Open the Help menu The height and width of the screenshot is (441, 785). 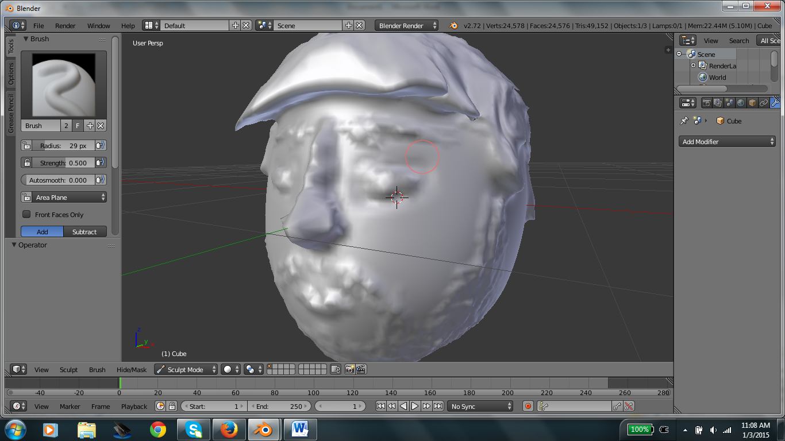tap(128, 26)
